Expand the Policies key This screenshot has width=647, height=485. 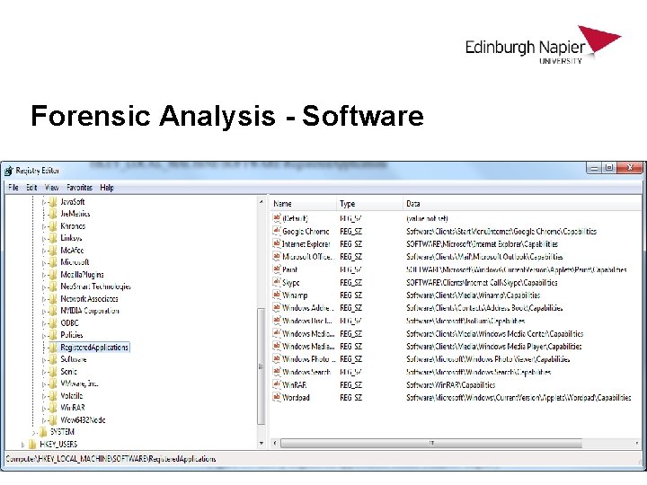[x=44, y=335]
